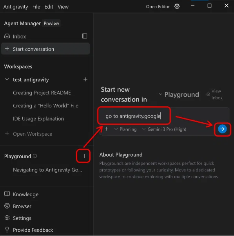The height and width of the screenshot is (236, 234).
Task: Click View Inbox link
Action: click(217, 94)
